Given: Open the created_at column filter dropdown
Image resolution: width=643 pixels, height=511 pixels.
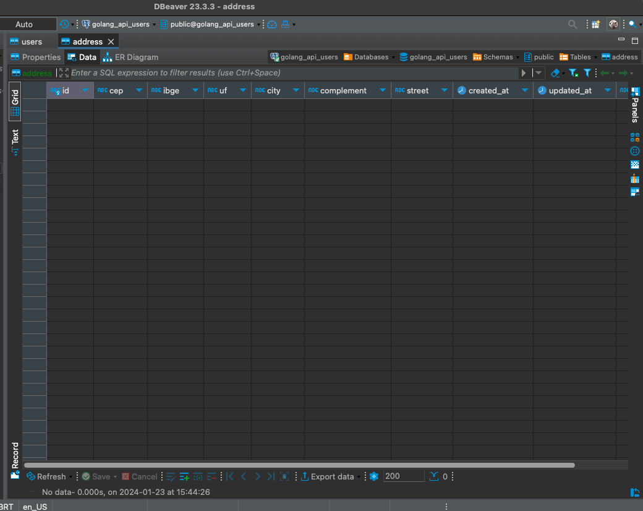Looking at the screenshot, I should 525,90.
